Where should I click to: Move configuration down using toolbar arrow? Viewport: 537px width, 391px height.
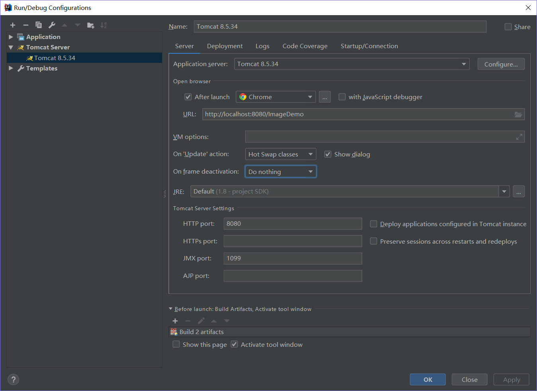point(78,25)
